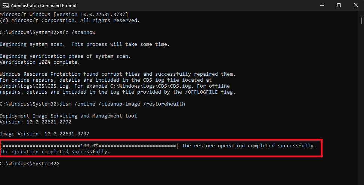Screen dimensions: 364x185
Task: Click the 100.0% DISM progress bar
Action: [90, 145]
